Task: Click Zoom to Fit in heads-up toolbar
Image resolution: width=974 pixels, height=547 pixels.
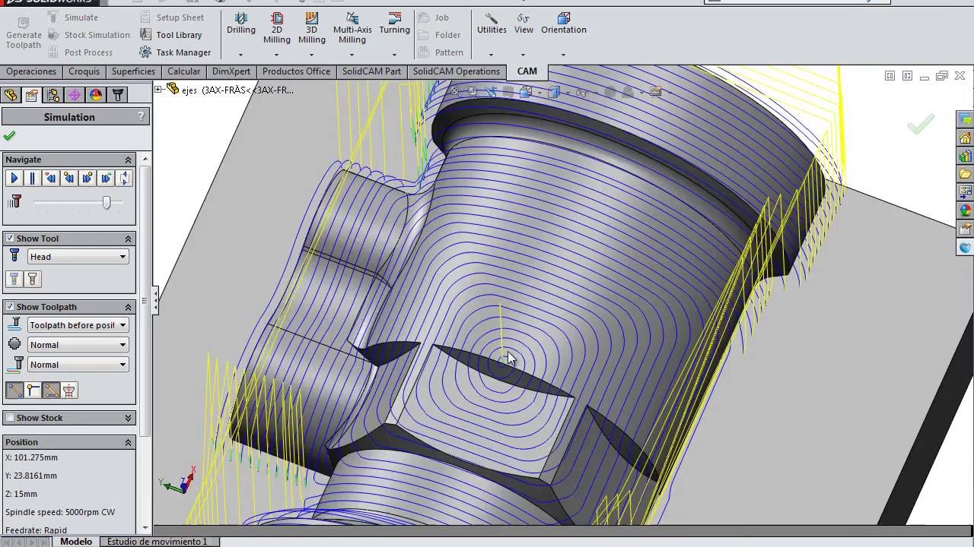Action: pyautogui.click(x=454, y=92)
